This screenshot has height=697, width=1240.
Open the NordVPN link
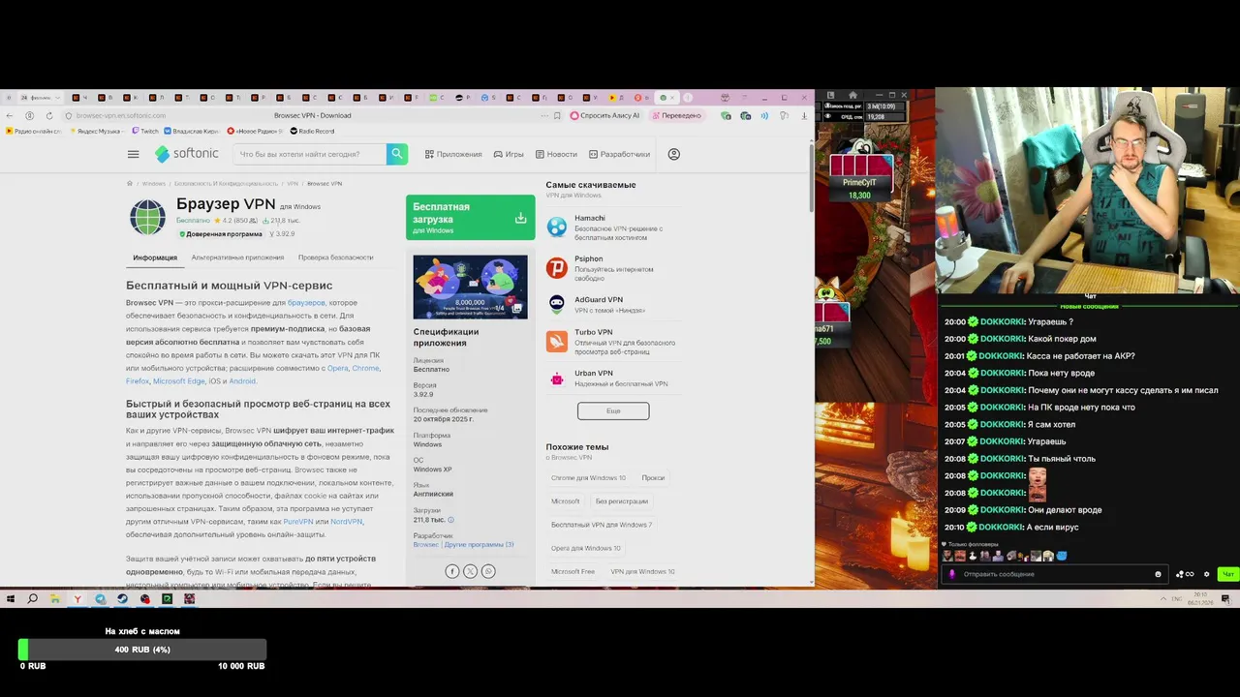tap(346, 521)
